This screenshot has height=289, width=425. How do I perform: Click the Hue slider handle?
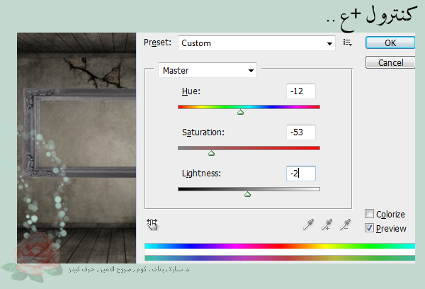pos(240,112)
